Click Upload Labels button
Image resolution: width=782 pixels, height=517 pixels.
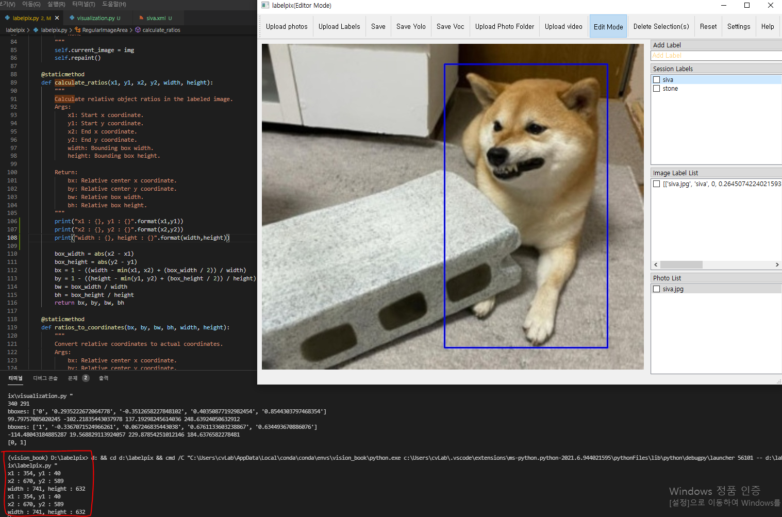tap(339, 26)
